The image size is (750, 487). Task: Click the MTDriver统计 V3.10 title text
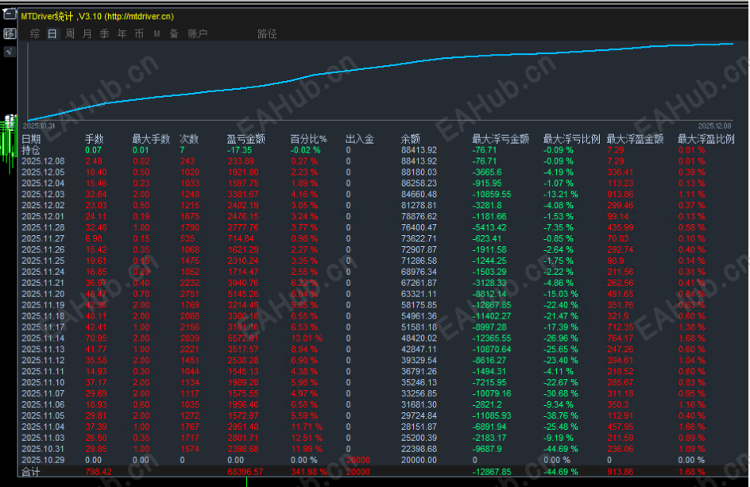97,16
